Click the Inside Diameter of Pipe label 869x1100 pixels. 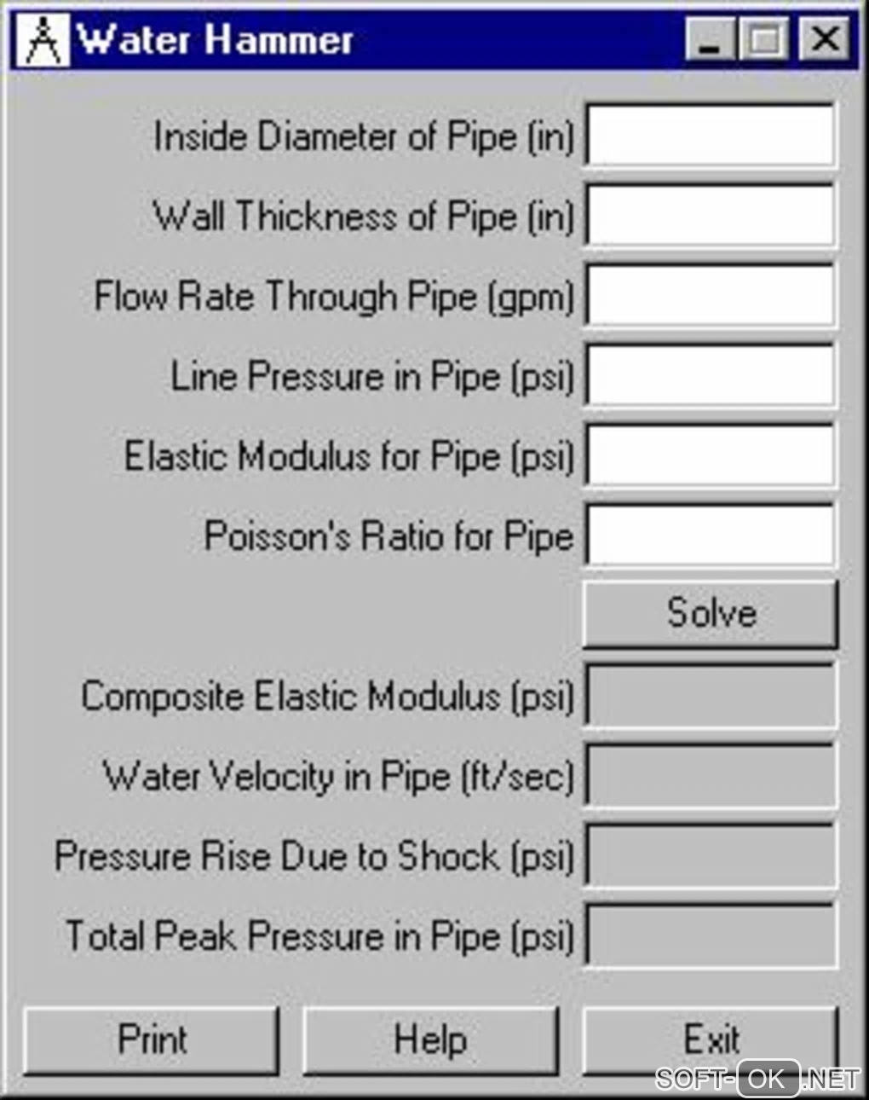364,136
